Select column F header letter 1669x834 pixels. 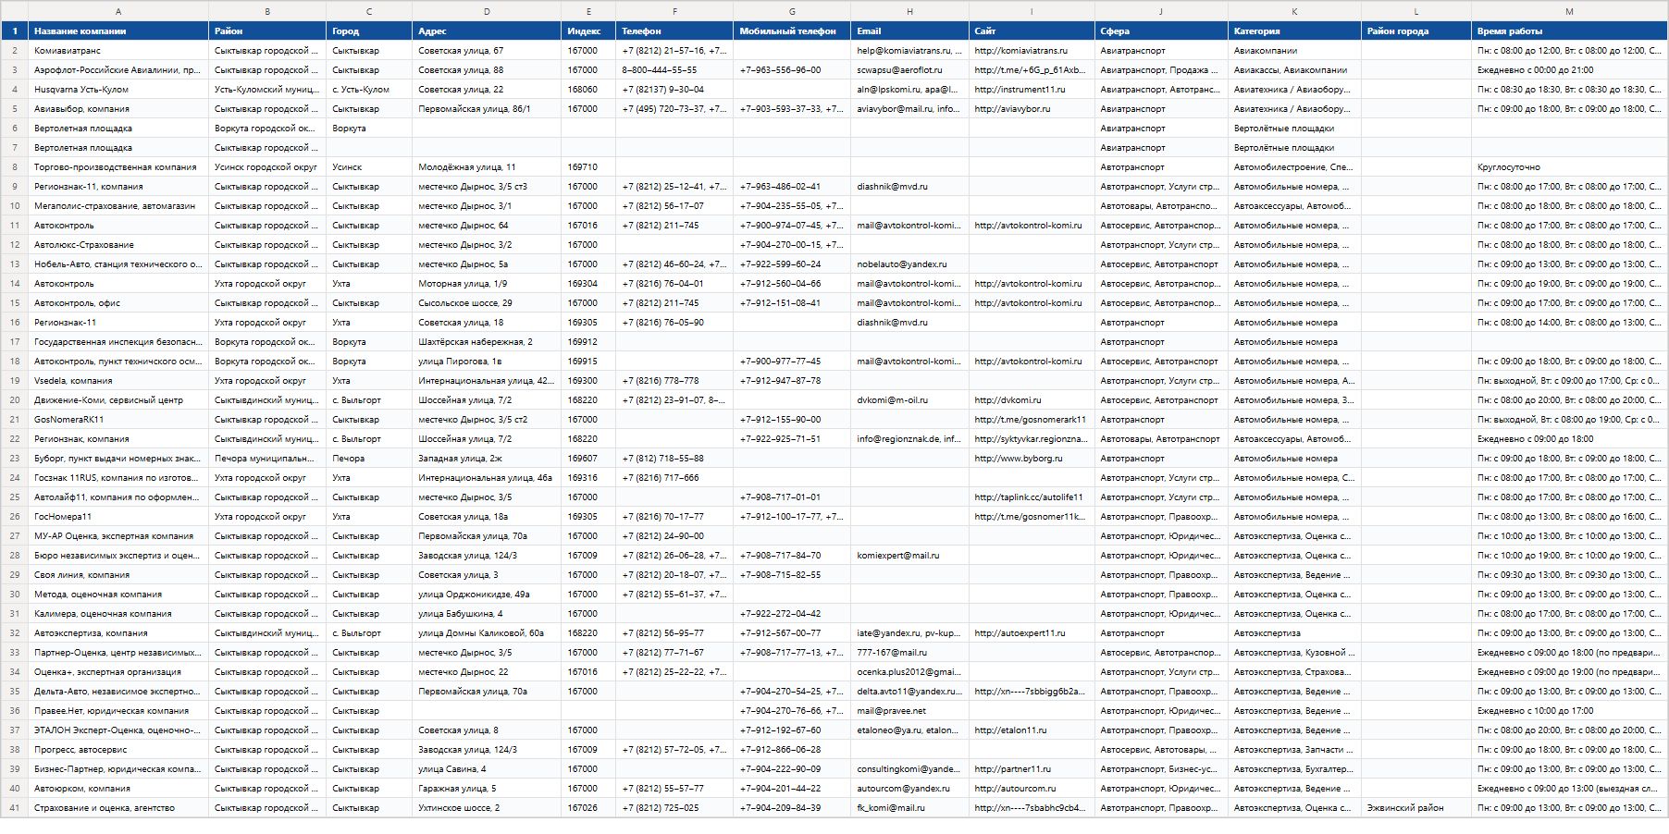point(674,11)
